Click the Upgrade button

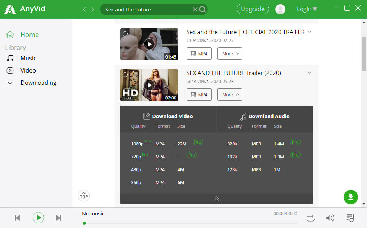tap(253, 9)
